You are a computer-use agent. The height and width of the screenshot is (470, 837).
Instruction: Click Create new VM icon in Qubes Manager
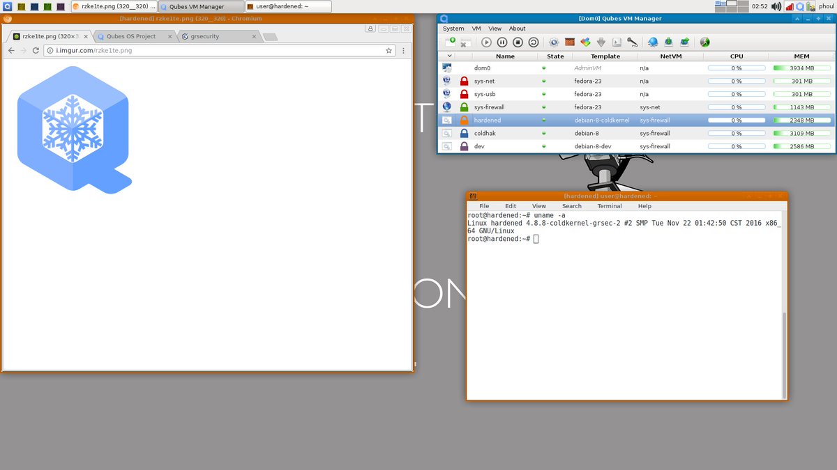(451, 42)
